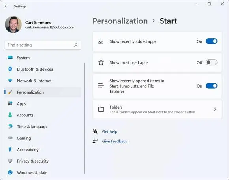Open the Folders settings title
Image resolution: width=229 pixels, height=180 pixels.
pos(116,107)
